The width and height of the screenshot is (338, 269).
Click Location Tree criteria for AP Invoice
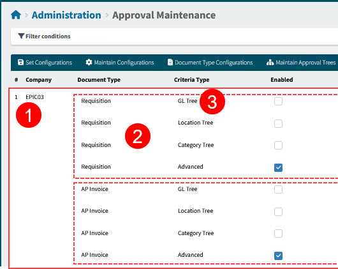click(x=196, y=211)
